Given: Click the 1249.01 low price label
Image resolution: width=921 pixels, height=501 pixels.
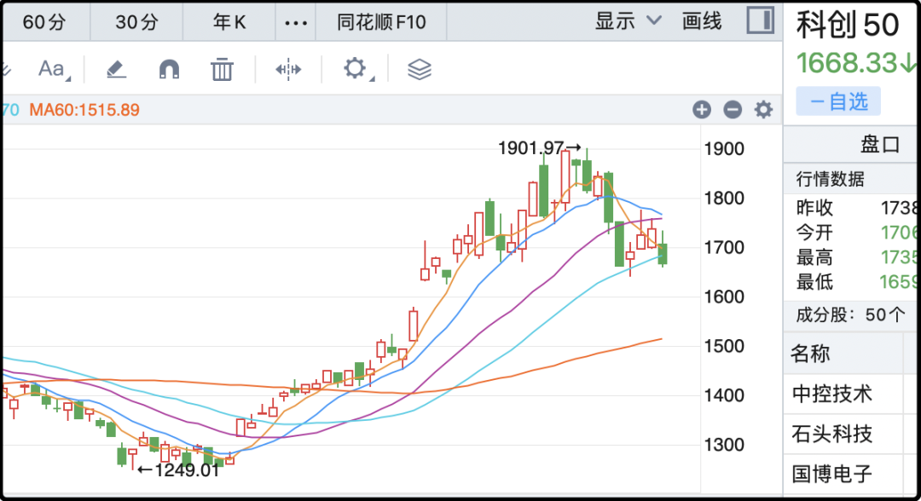Looking at the screenshot, I should (x=186, y=470).
